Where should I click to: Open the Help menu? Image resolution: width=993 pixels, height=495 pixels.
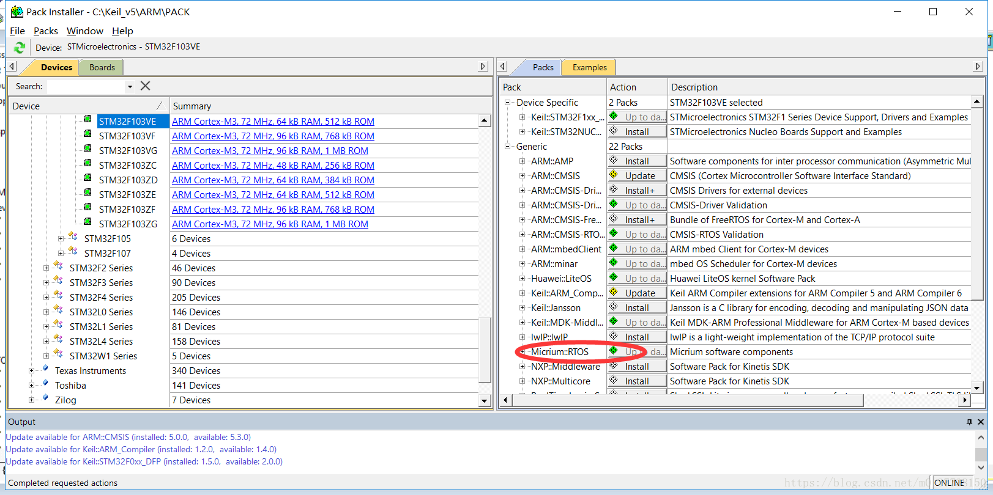tap(122, 31)
